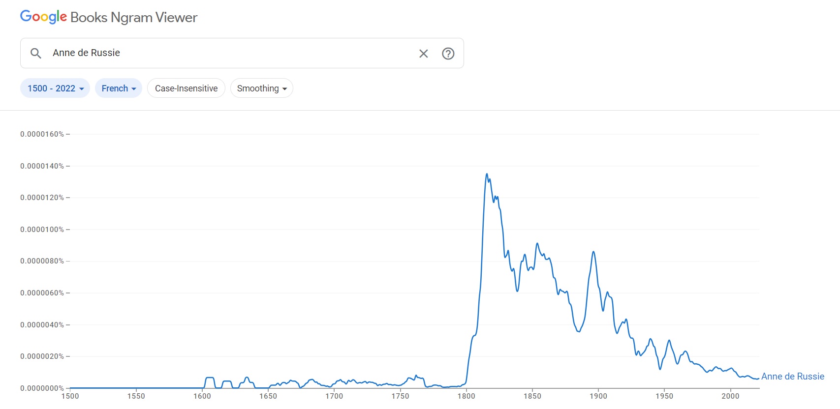This screenshot has width=840, height=409.
Task: Open the 1500 - 2022 date range dropdown
Action: [55, 88]
